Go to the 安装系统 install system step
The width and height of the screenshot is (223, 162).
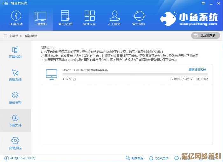15,143
